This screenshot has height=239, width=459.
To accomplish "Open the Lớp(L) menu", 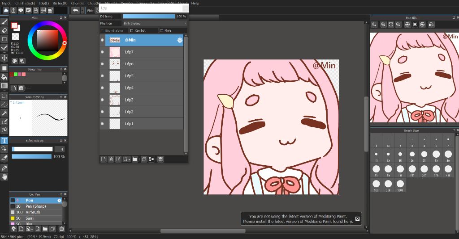I will pos(44,3).
